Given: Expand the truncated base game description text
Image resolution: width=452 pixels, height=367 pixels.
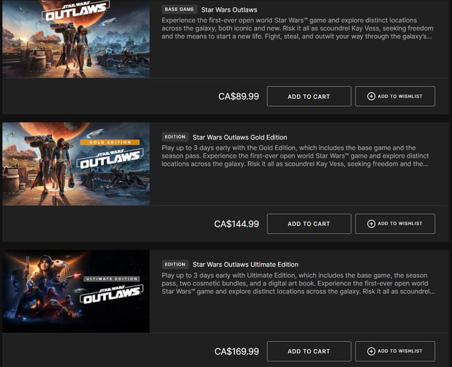Looking at the screenshot, I should 296,28.
